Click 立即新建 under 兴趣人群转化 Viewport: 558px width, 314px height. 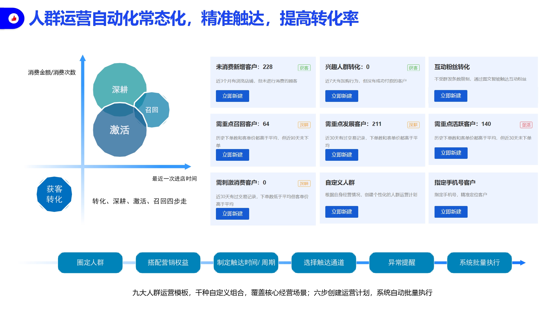click(x=341, y=96)
